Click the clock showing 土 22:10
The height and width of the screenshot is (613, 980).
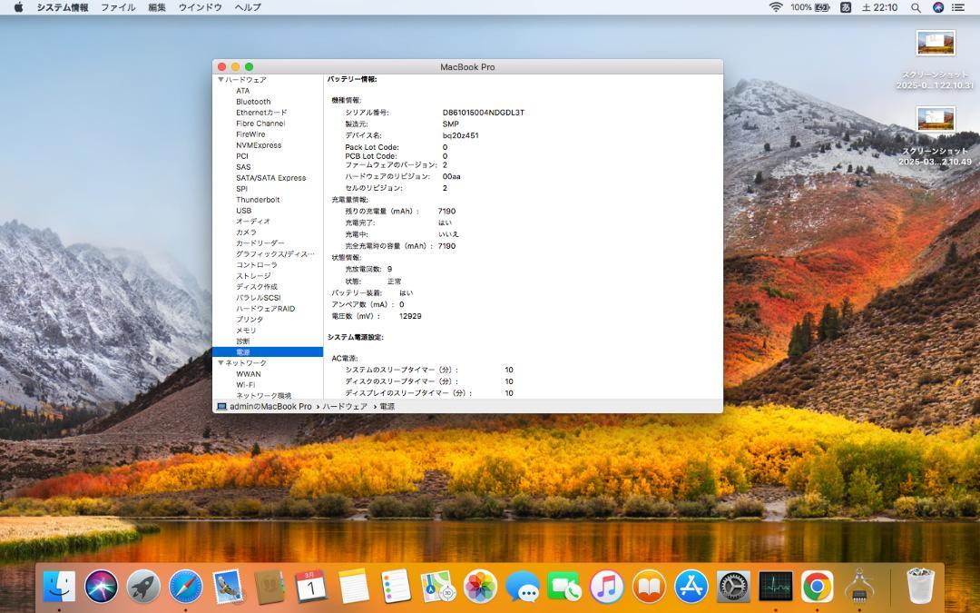pyautogui.click(x=879, y=7)
